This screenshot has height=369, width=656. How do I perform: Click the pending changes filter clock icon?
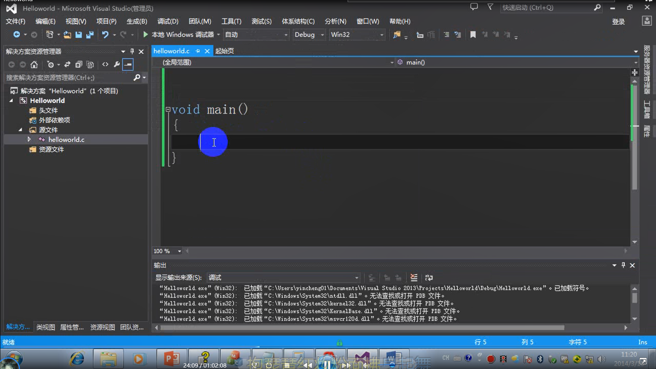click(x=50, y=64)
